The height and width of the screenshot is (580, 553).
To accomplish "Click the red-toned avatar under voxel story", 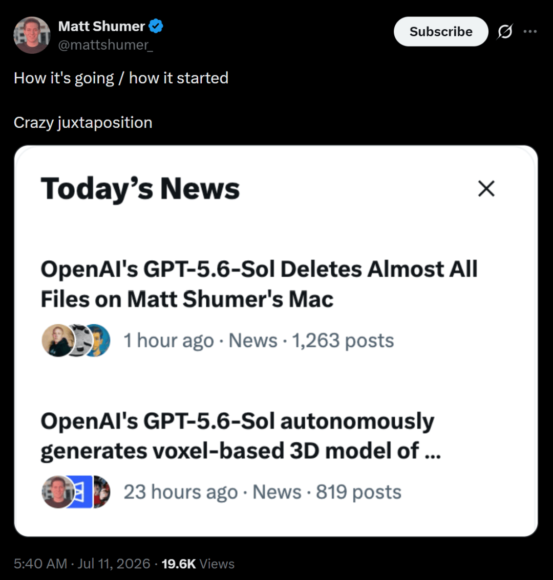I will (x=101, y=492).
